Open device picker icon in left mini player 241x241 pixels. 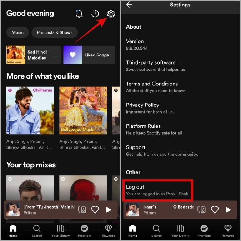tap(82, 210)
